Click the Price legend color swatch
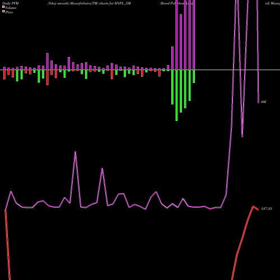 click(x=3, y=12)
